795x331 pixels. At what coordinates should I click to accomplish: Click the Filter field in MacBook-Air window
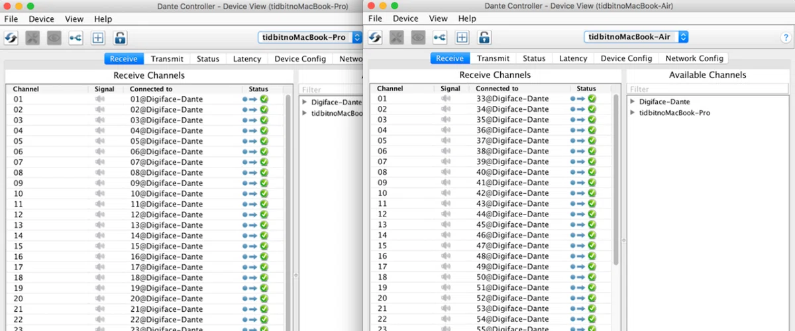point(708,89)
